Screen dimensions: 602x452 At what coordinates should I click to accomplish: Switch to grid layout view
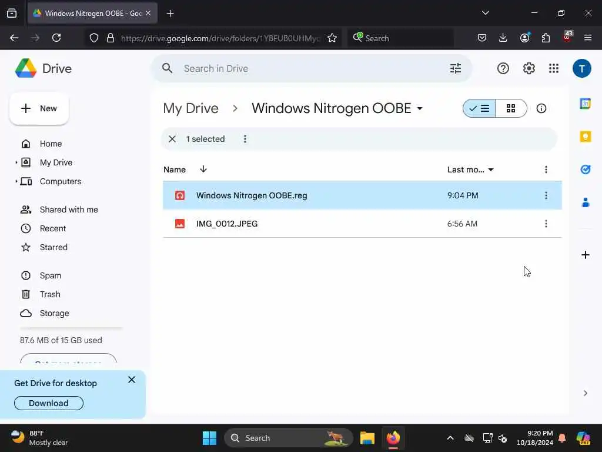click(x=511, y=108)
